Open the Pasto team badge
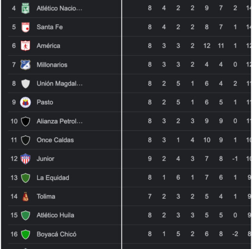 point(25,102)
